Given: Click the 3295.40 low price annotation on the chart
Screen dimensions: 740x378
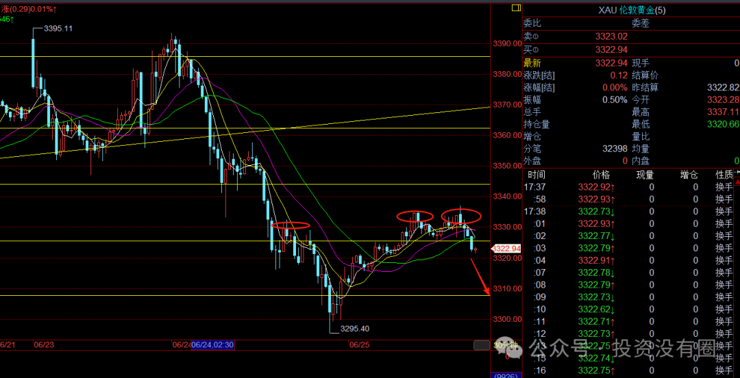Looking at the screenshot, I should click(x=355, y=329).
